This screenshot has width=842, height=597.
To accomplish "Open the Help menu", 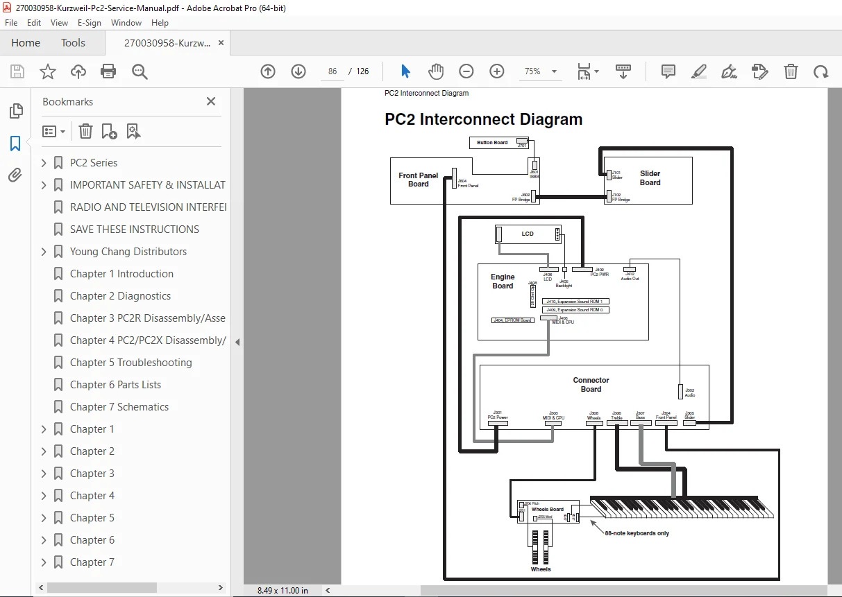I will click(160, 23).
